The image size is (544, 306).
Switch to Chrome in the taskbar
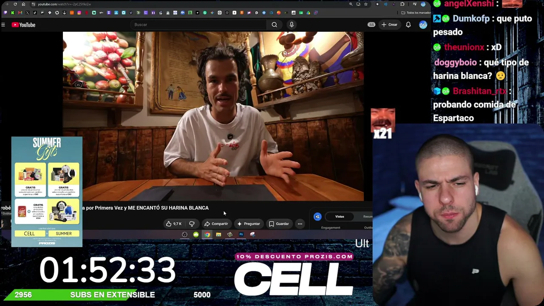207,235
